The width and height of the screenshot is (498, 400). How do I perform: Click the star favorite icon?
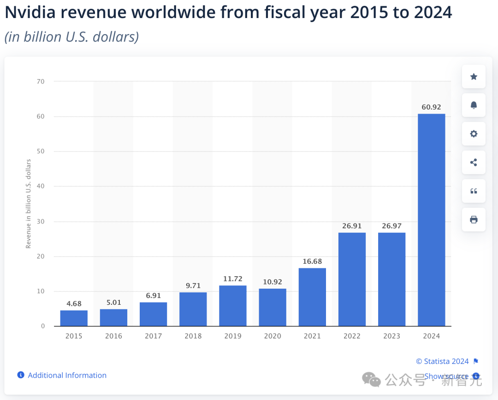474,77
